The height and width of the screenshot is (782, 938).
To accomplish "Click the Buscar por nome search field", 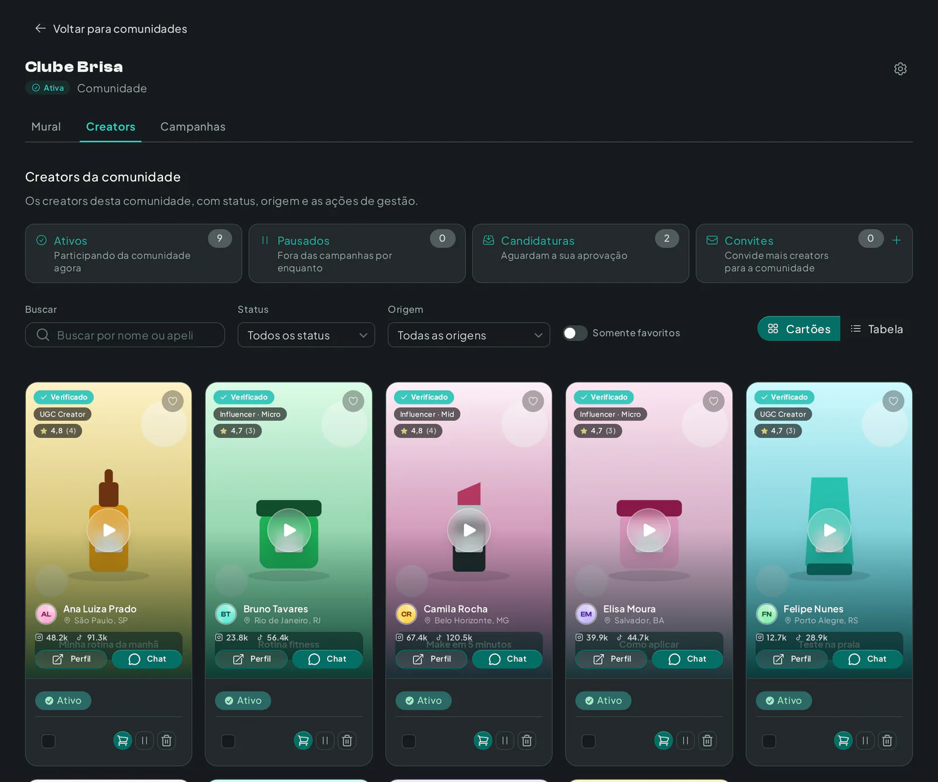I will [x=125, y=335].
